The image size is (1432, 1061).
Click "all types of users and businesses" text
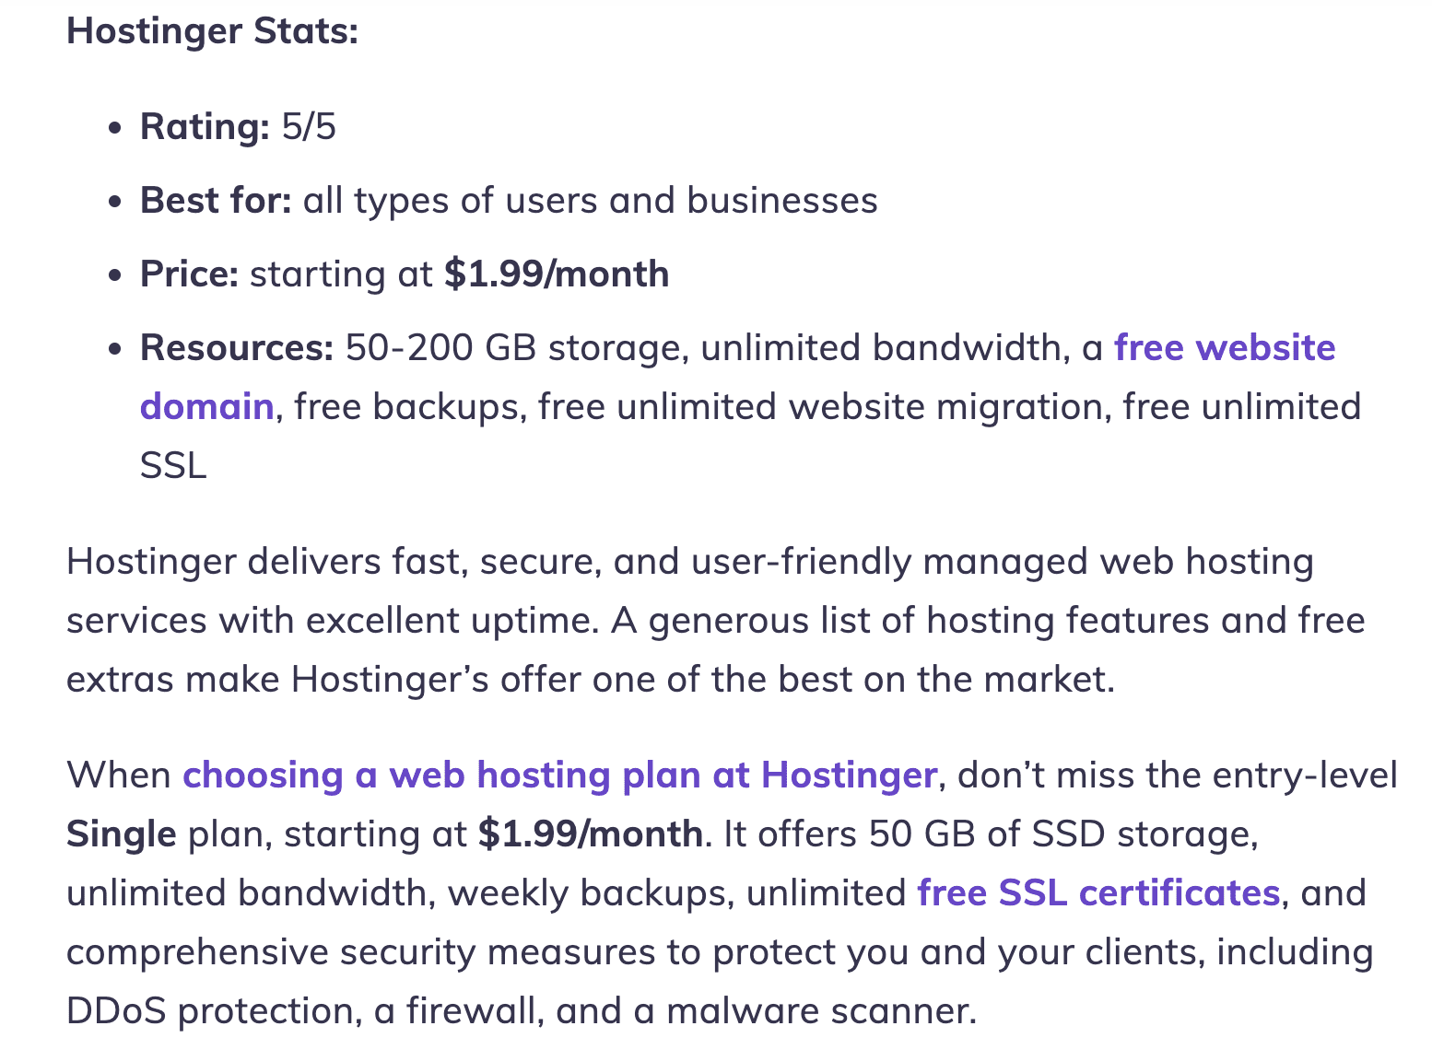590,201
